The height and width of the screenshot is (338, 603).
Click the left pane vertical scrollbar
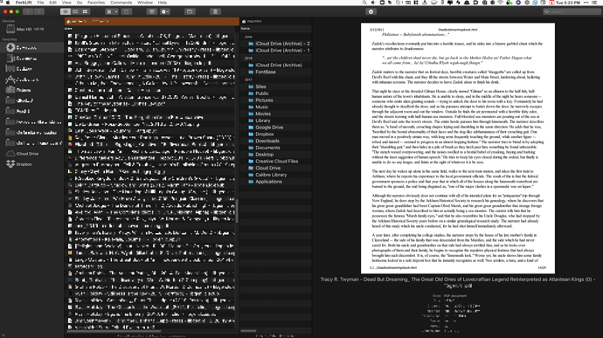point(237,210)
